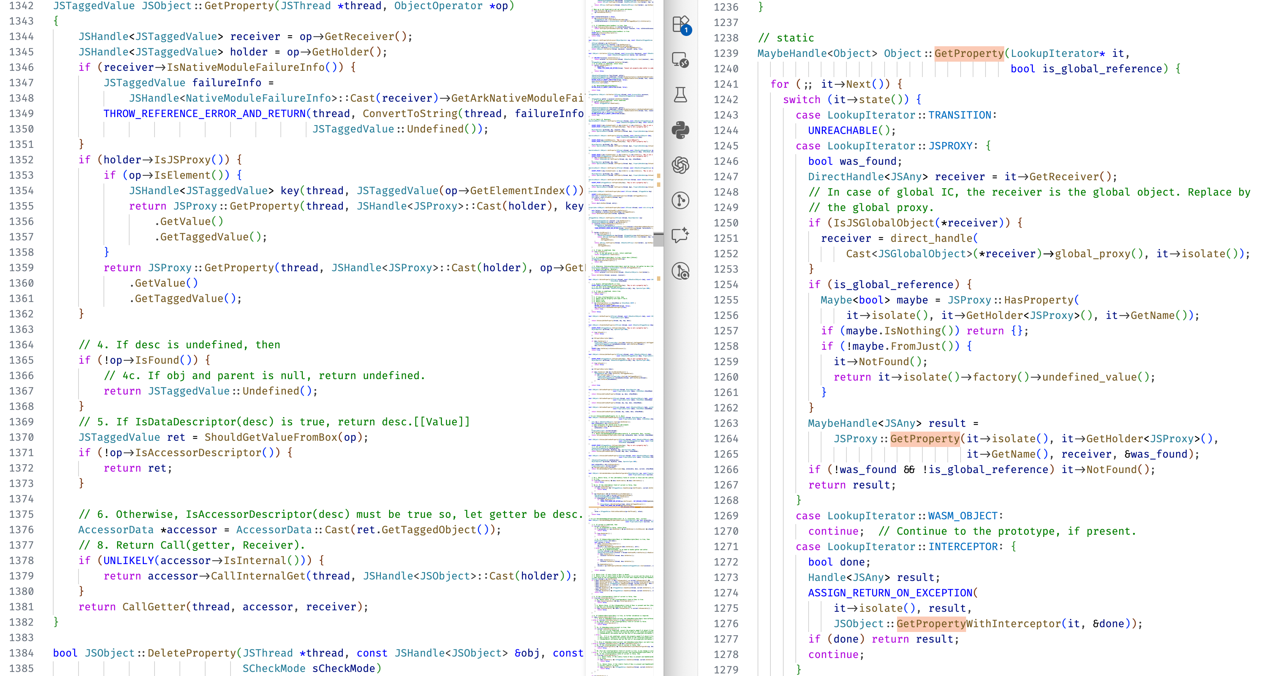
Task: Click highlighted JSProxy::GetProperty call on line 1264
Action: pos(925,439)
